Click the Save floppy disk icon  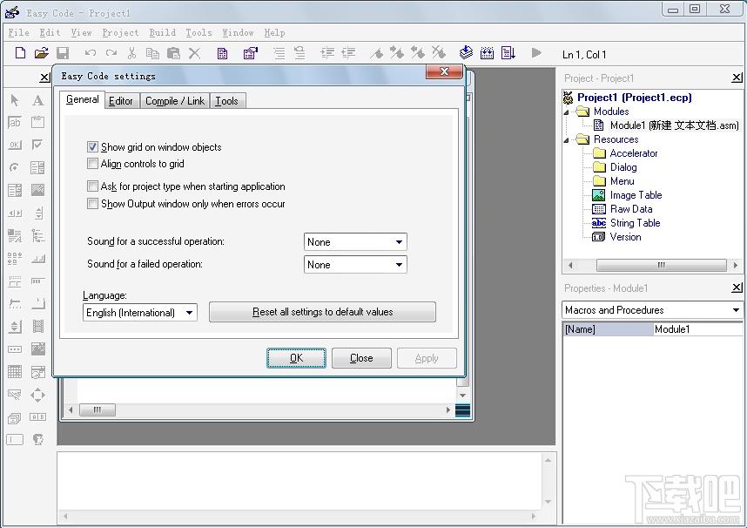[x=63, y=53]
